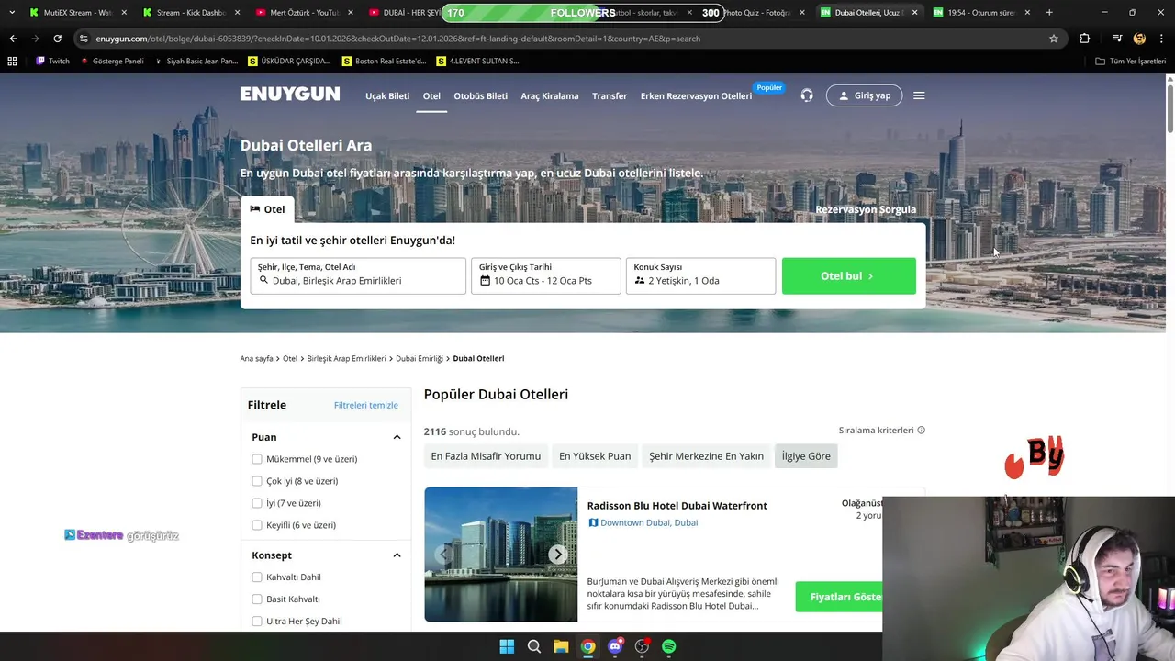The width and height of the screenshot is (1175, 661).
Task: Open Erken Rezervasyon Otelleri menu item
Action: pyautogui.click(x=696, y=95)
